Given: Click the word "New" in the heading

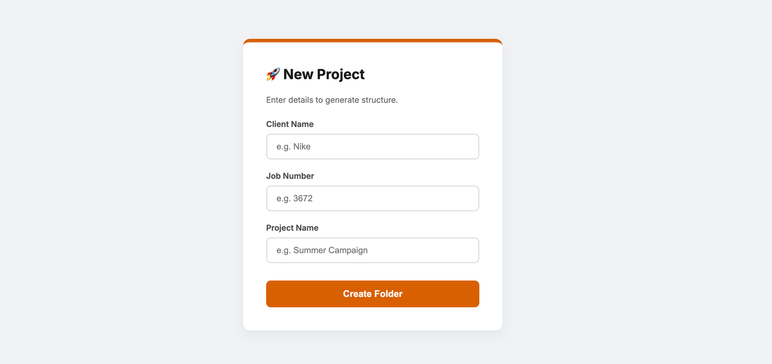Looking at the screenshot, I should click(x=298, y=74).
